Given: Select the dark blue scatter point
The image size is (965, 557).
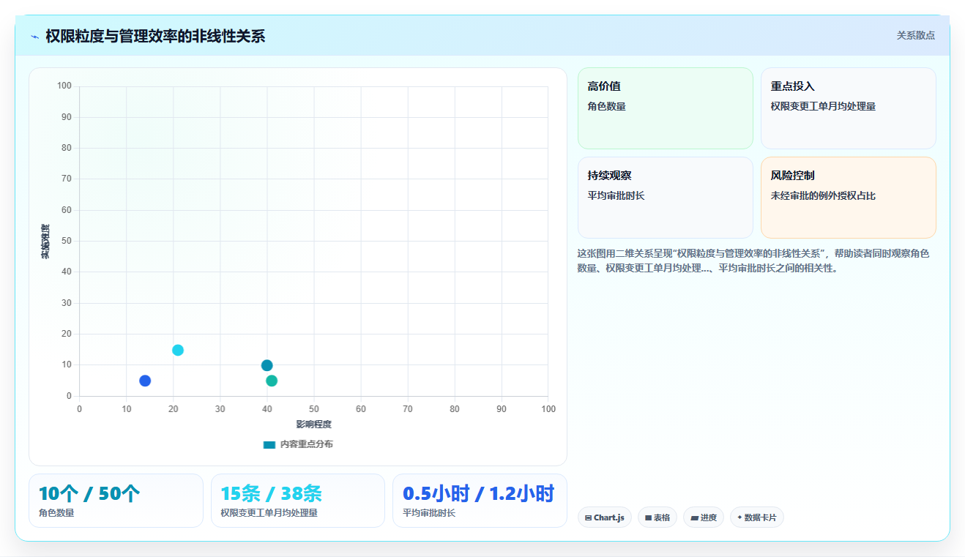Looking at the screenshot, I should click(x=145, y=381).
